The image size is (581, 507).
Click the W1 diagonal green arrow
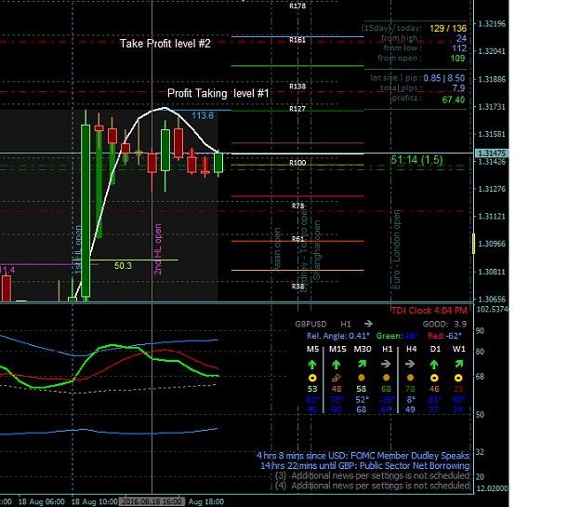(x=458, y=365)
